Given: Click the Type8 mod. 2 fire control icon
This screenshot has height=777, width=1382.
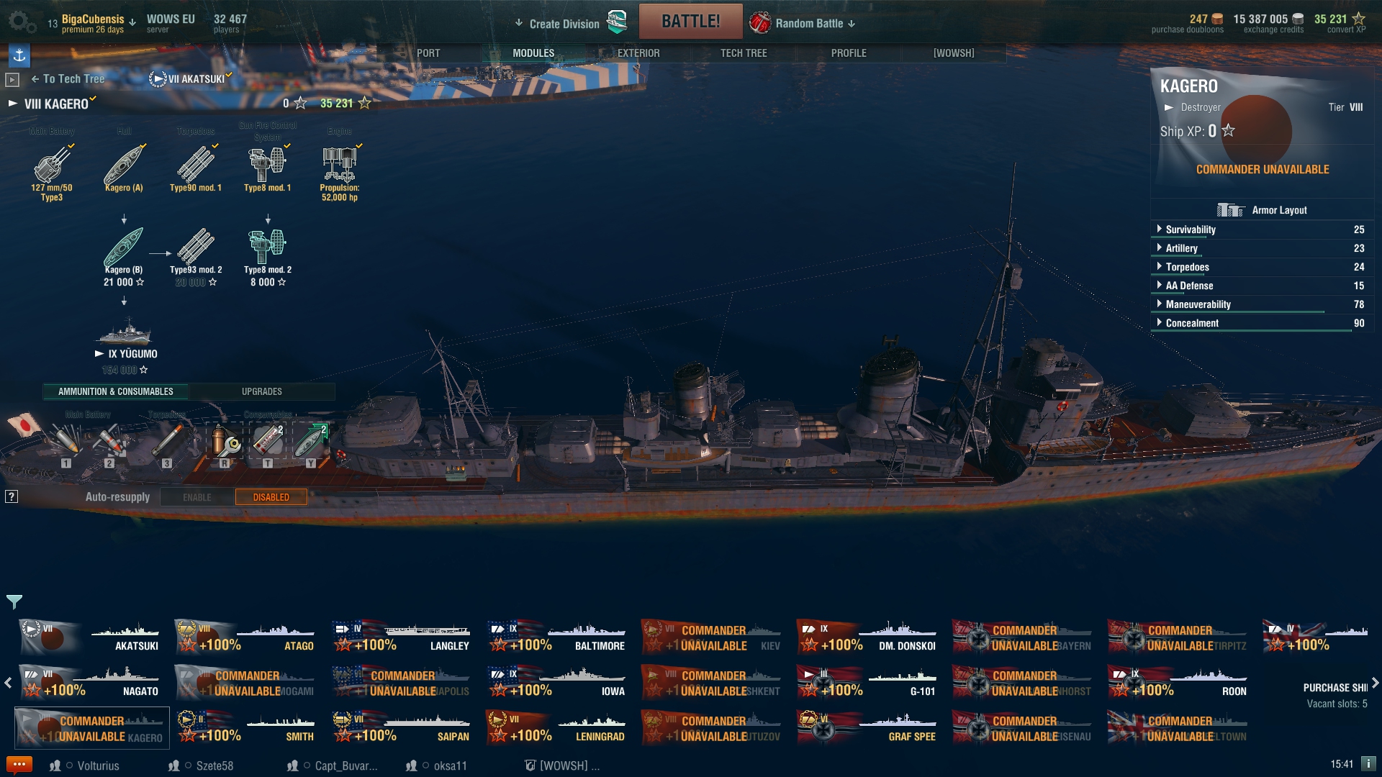Looking at the screenshot, I should [x=268, y=246].
